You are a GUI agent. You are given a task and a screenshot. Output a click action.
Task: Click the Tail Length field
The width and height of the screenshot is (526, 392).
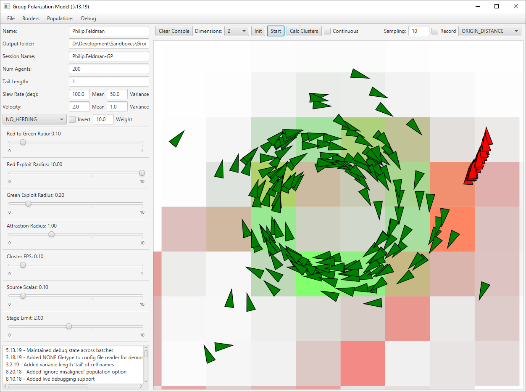(x=109, y=82)
